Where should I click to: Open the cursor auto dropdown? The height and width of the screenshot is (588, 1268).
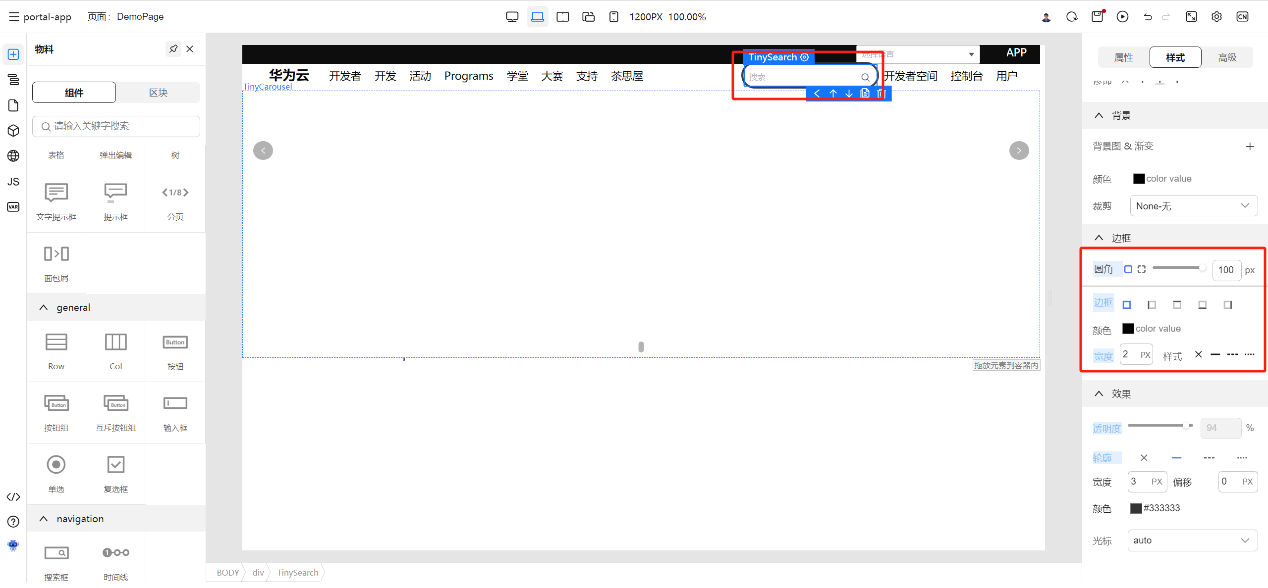1192,540
